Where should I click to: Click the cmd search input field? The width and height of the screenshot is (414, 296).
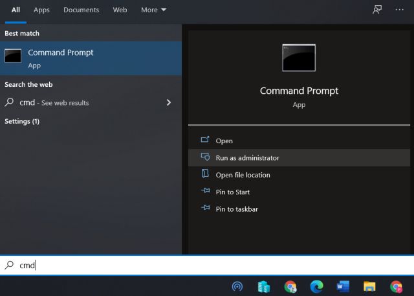point(194,265)
